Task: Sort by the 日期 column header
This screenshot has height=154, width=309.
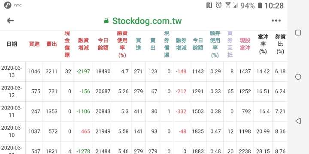Action: (12, 44)
